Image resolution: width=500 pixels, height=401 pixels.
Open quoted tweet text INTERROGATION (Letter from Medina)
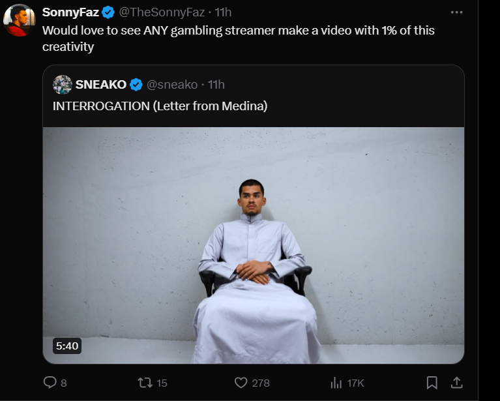[x=160, y=106]
